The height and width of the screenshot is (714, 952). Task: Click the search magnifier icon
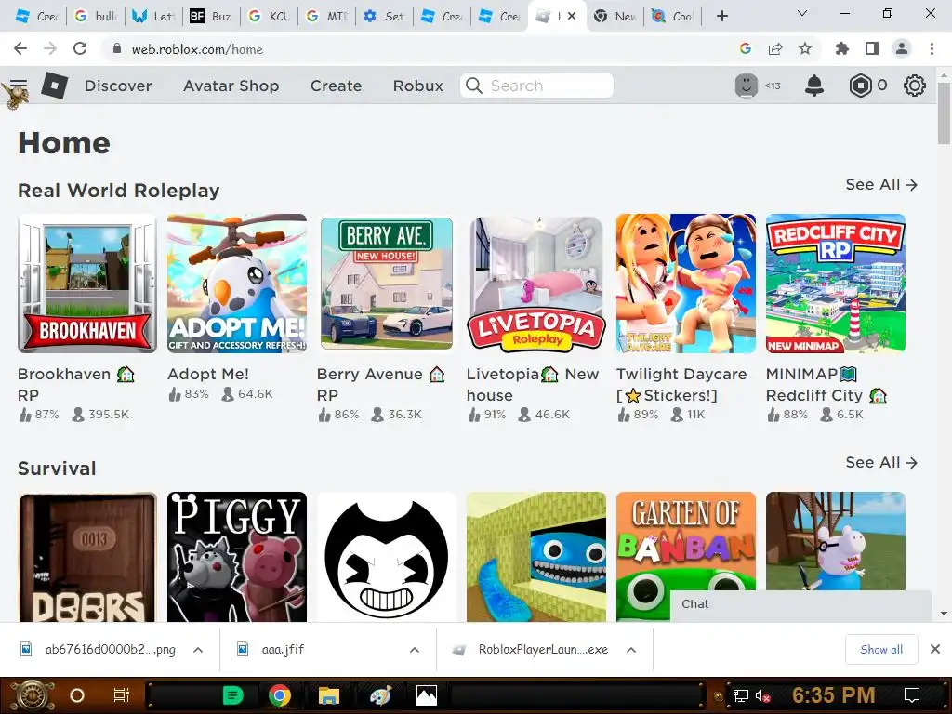(x=474, y=86)
